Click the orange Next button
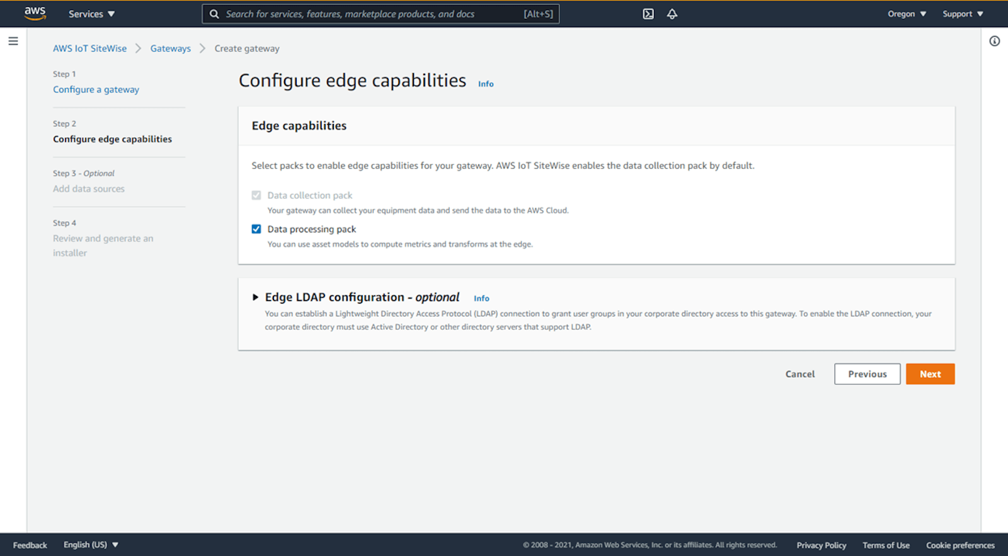 pos(931,374)
